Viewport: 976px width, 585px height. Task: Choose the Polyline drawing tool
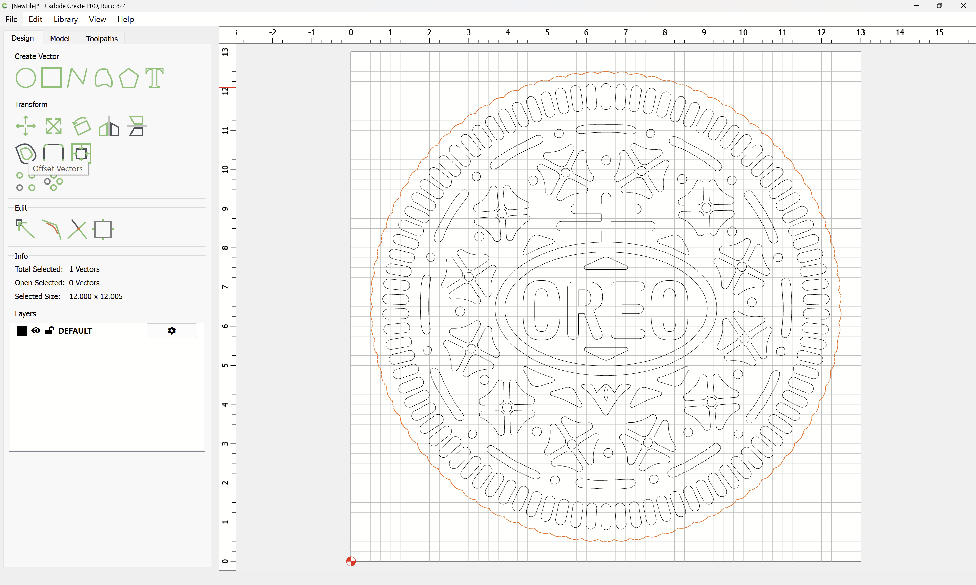pos(77,78)
